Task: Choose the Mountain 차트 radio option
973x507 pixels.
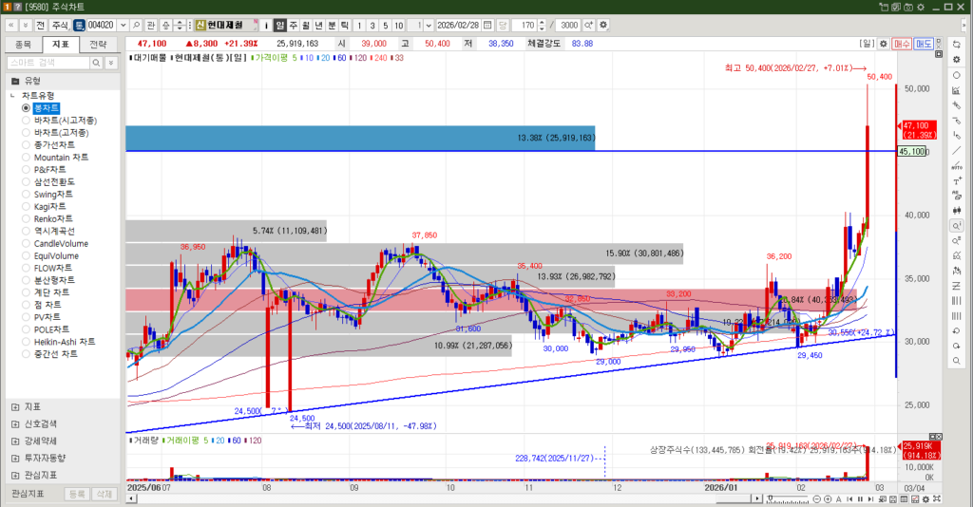Action: pyautogui.click(x=61, y=158)
